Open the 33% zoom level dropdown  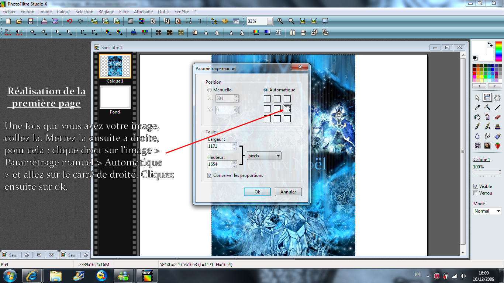tap(270, 21)
